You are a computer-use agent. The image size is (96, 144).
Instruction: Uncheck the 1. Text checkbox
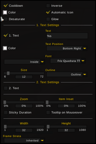click(x=6, y=35)
